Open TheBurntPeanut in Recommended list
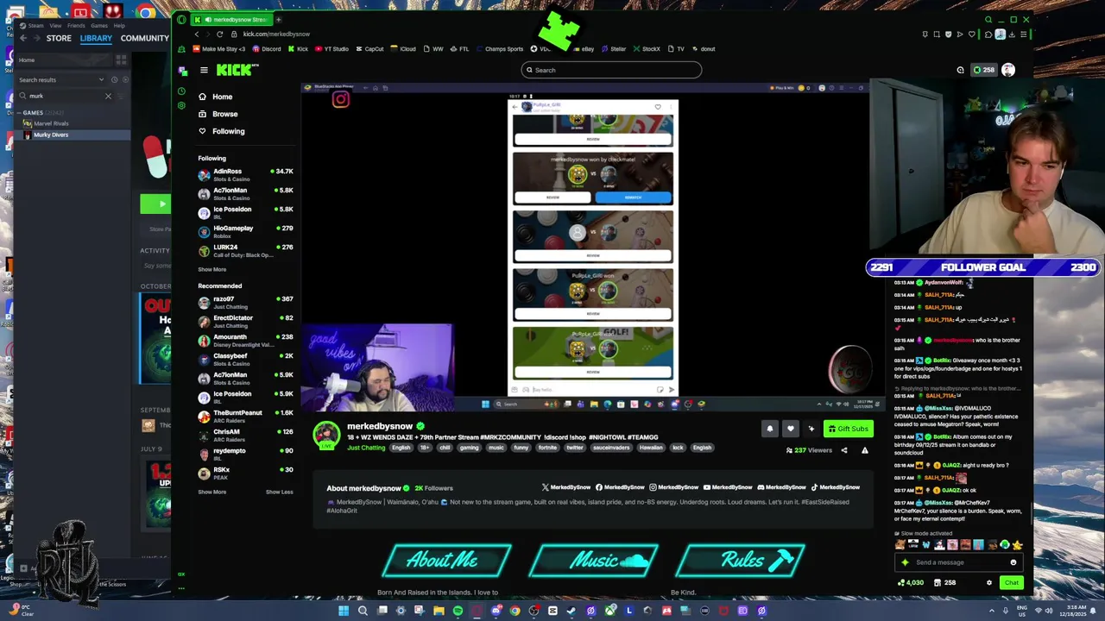 (245, 416)
